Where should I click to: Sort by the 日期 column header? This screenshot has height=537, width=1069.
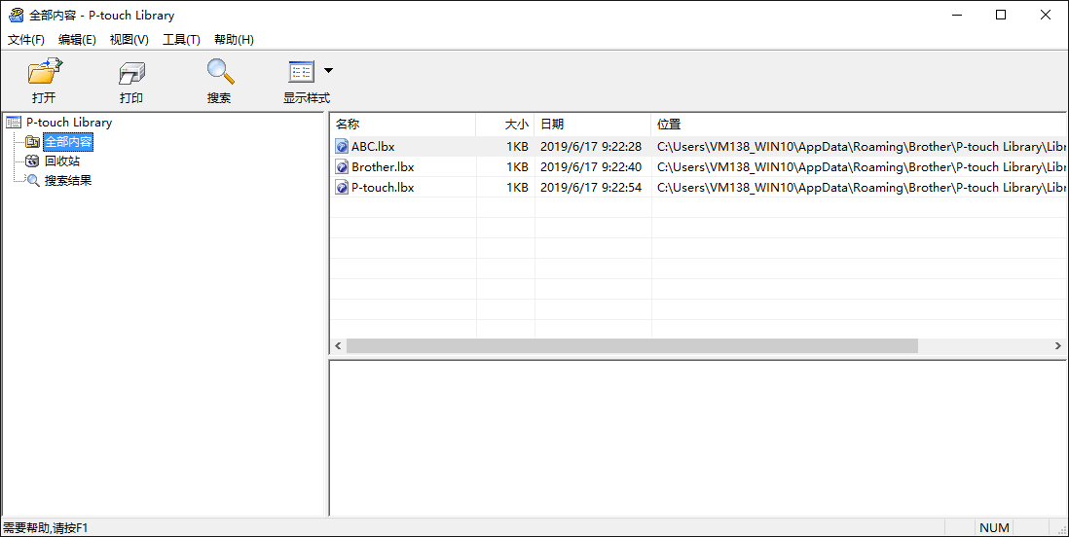click(593, 124)
